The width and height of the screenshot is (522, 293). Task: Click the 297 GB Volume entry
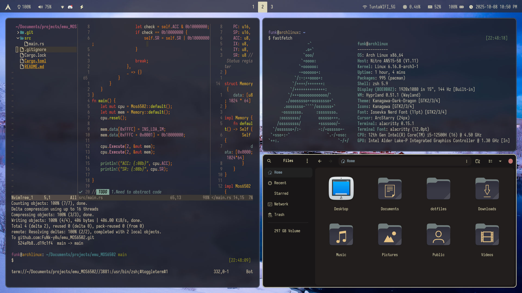[x=287, y=231]
